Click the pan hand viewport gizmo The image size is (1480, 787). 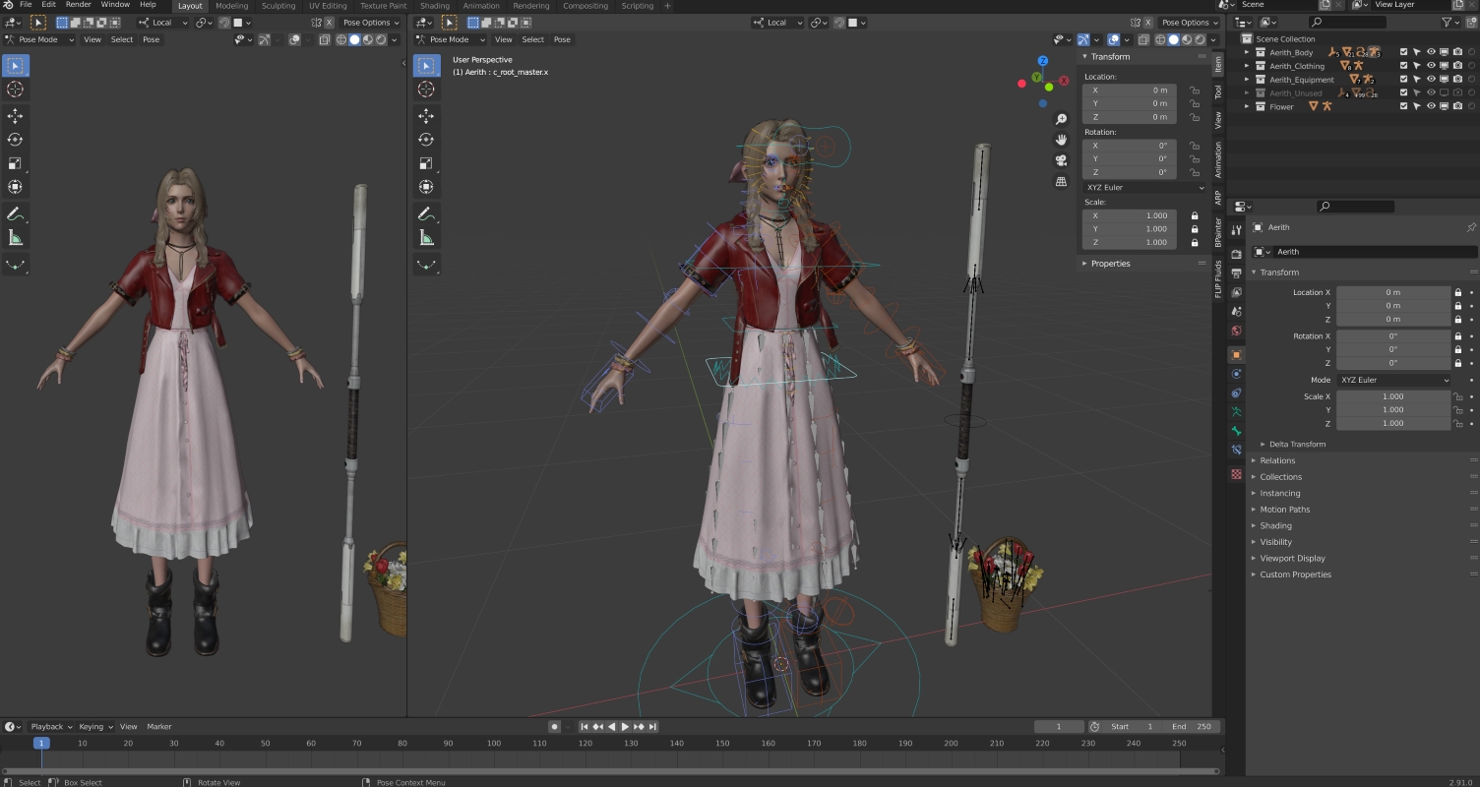[1061, 140]
